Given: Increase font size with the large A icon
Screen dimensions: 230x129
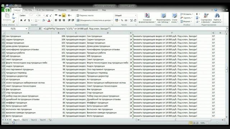Looking at the screenshot, I should point(47,15).
